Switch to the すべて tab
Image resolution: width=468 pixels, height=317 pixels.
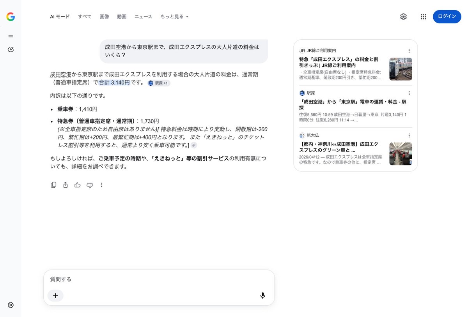tap(85, 17)
